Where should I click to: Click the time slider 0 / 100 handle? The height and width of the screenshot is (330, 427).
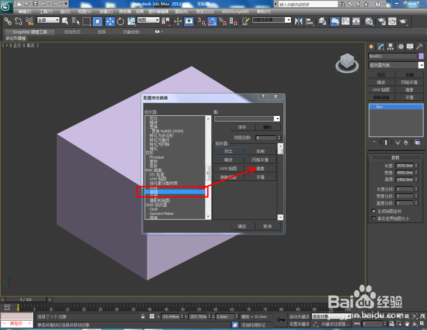[x=26, y=300]
